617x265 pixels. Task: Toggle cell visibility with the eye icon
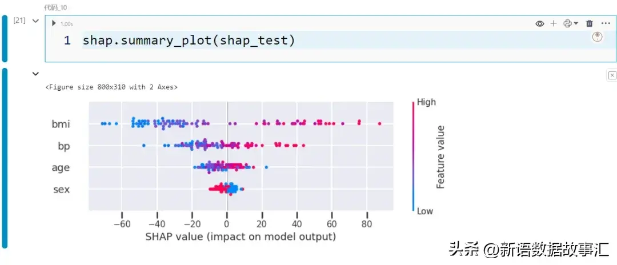pos(539,23)
